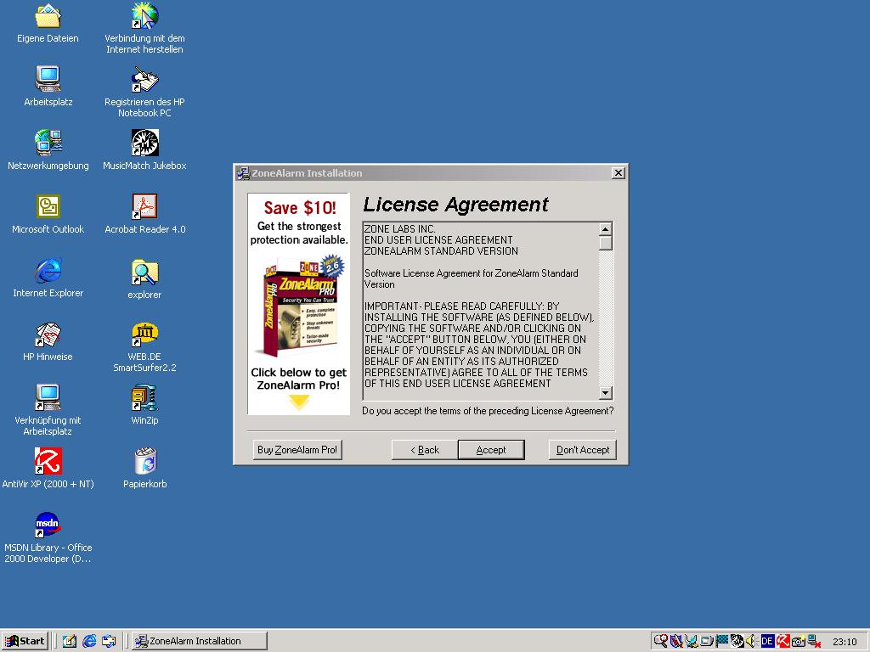Select the WEB.DE SmartSurfer2.2 icon
Viewport: 870px width, 652px height.
pyautogui.click(x=144, y=347)
